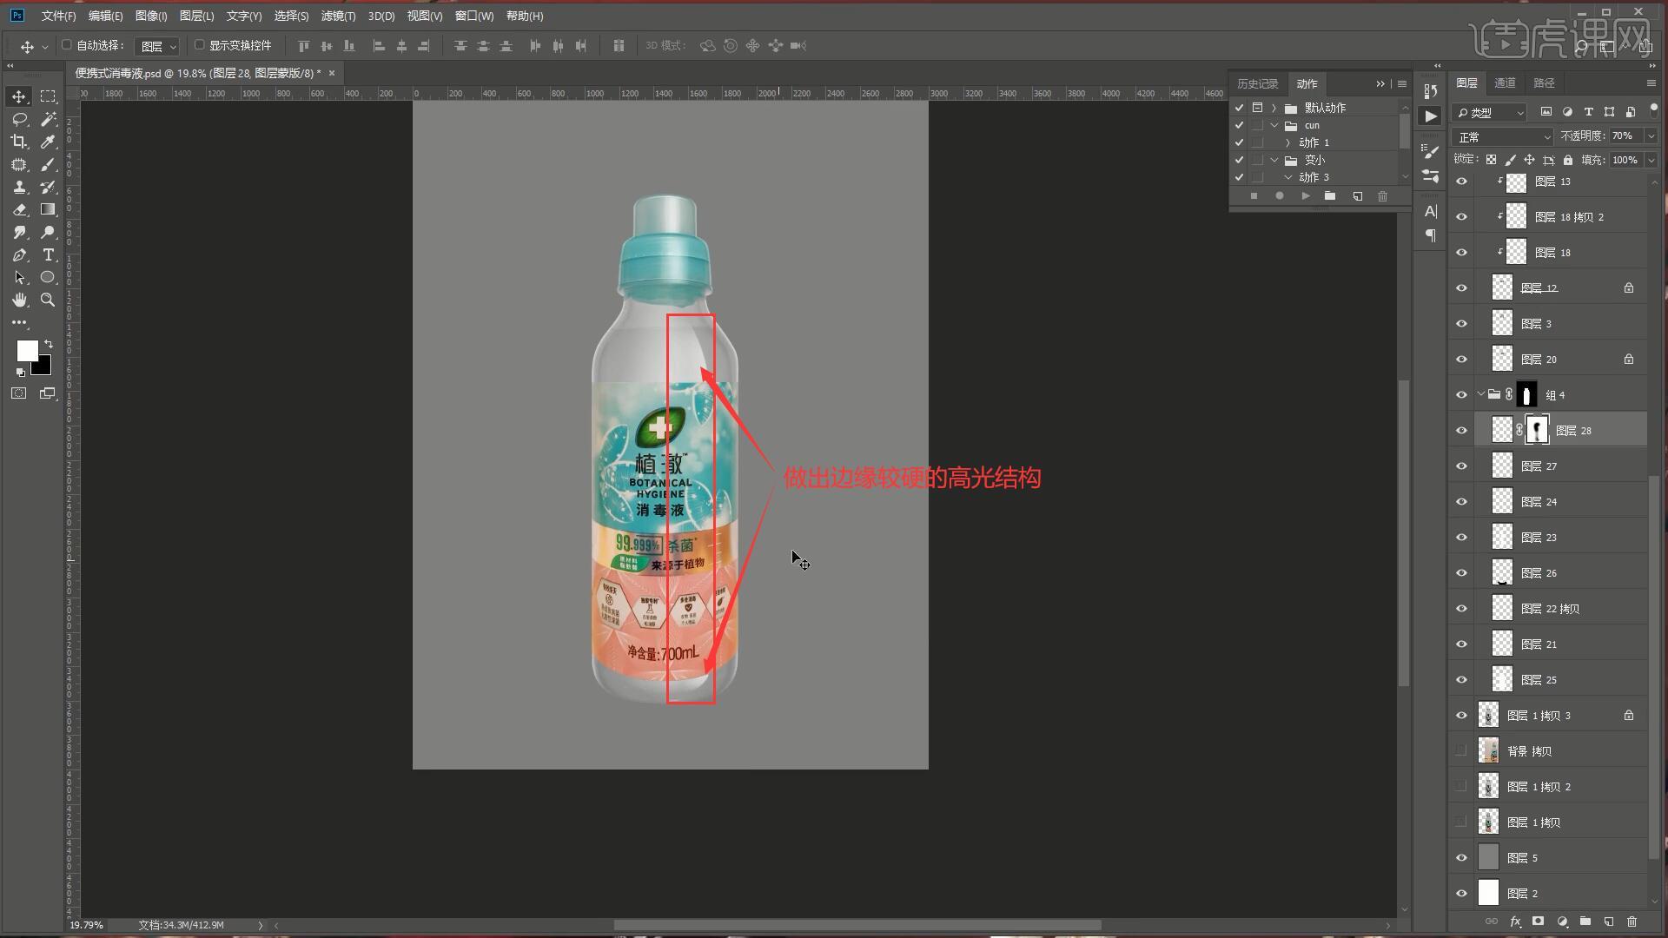Open the 滤镜(T) menu
This screenshot has width=1668, height=938.
[x=337, y=16]
